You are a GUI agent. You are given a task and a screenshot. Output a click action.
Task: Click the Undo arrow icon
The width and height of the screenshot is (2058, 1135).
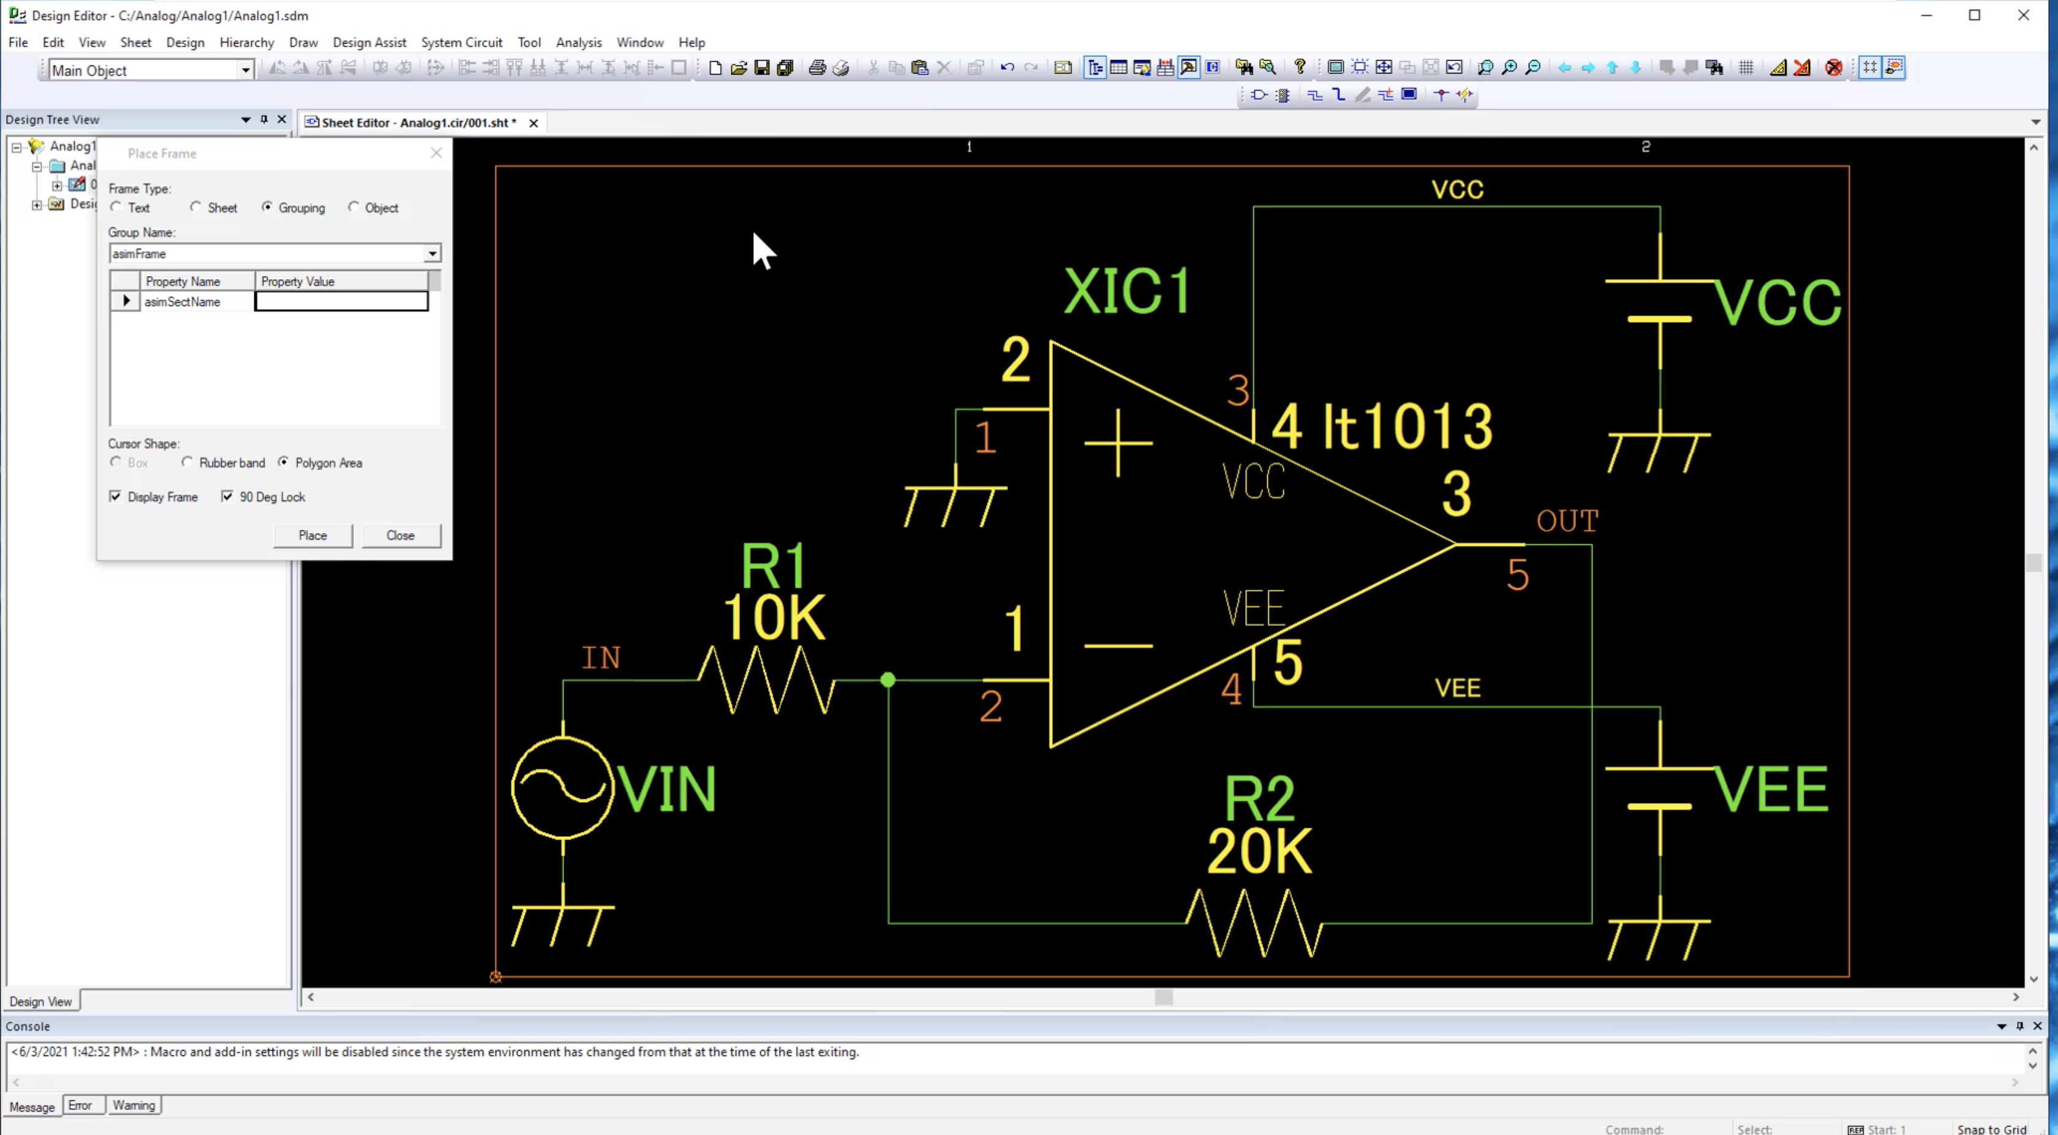(x=1006, y=68)
